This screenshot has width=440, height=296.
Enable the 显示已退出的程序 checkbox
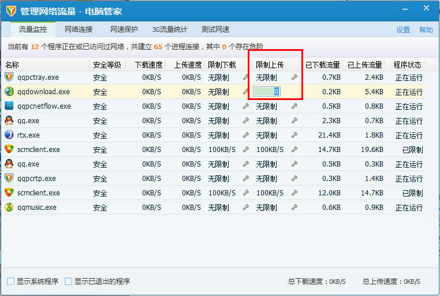click(x=69, y=281)
